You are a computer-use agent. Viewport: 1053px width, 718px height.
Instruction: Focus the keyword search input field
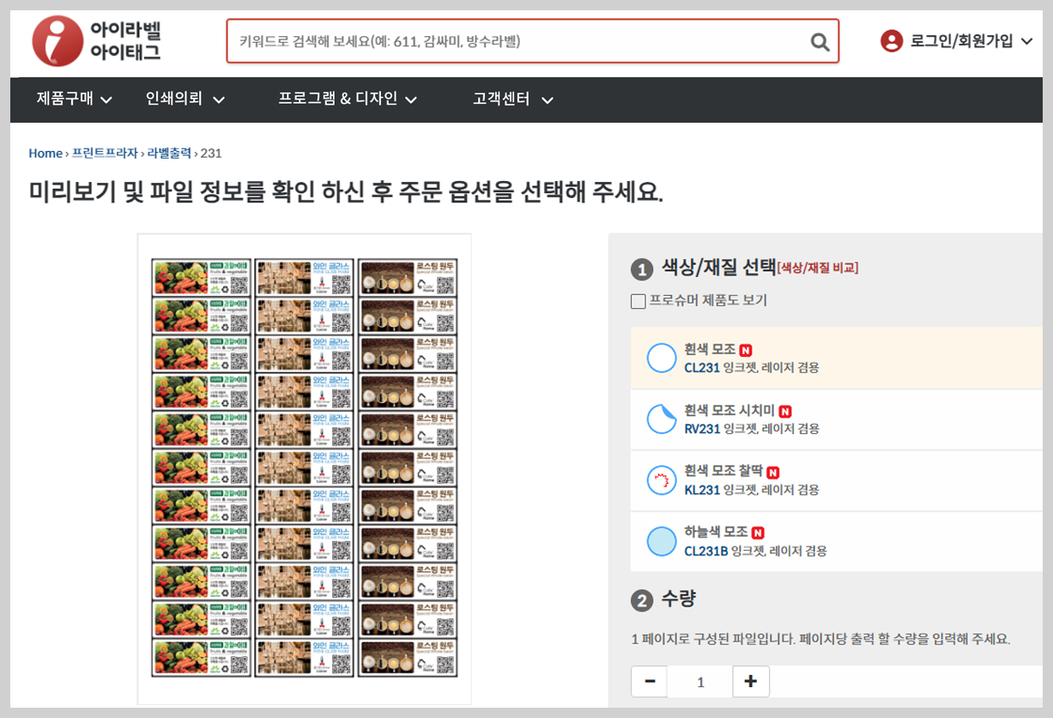click(x=519, y=41)
